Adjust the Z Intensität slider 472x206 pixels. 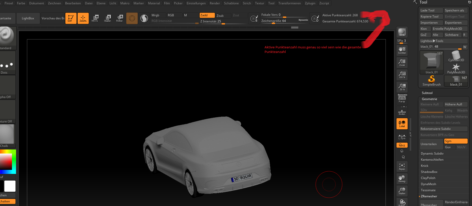pos(223,21)
